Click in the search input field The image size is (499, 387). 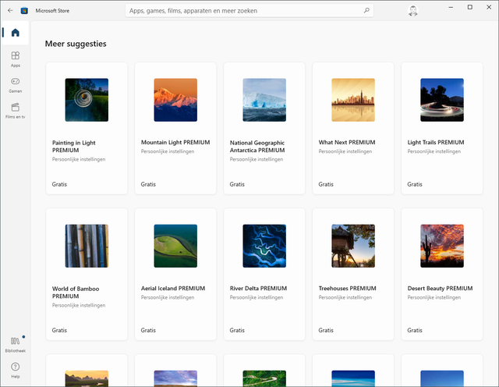(242, 11)
